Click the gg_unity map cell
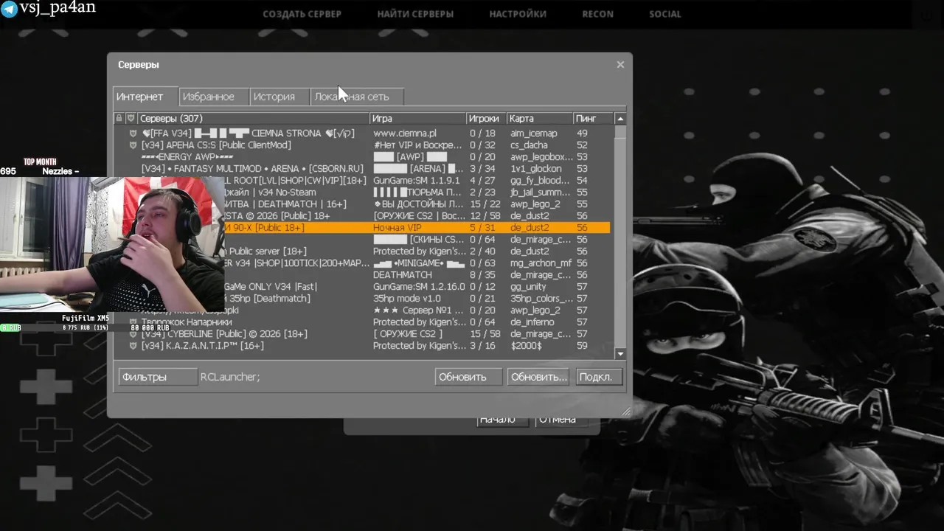This screenshot has height=531, width=944. [x=528, y=287]
